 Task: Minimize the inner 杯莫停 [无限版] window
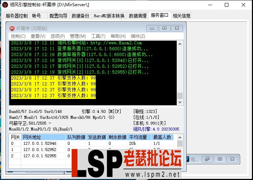pyautogui.click(x=152, y=28)
